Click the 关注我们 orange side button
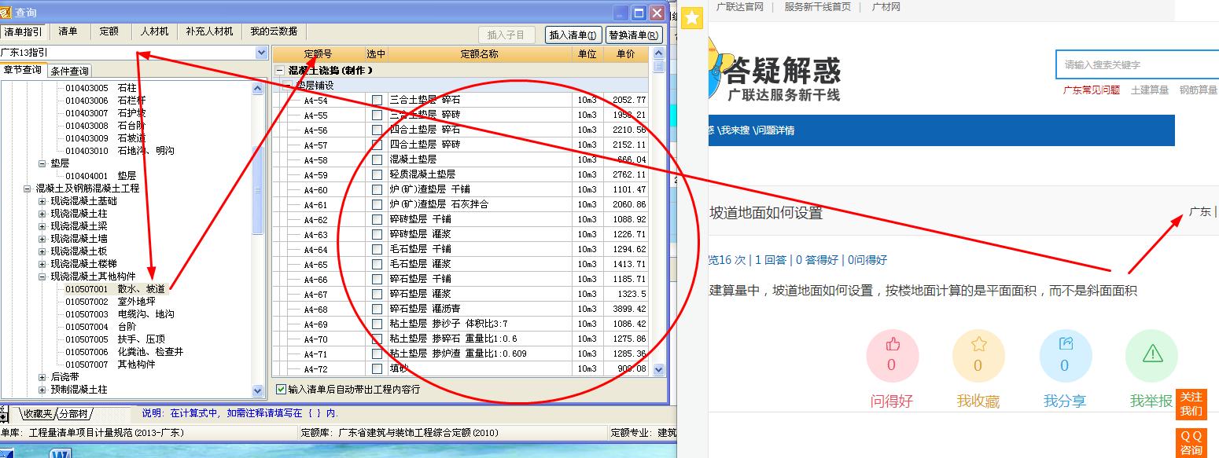The image size is (1219, 458). coord(1191,404)
